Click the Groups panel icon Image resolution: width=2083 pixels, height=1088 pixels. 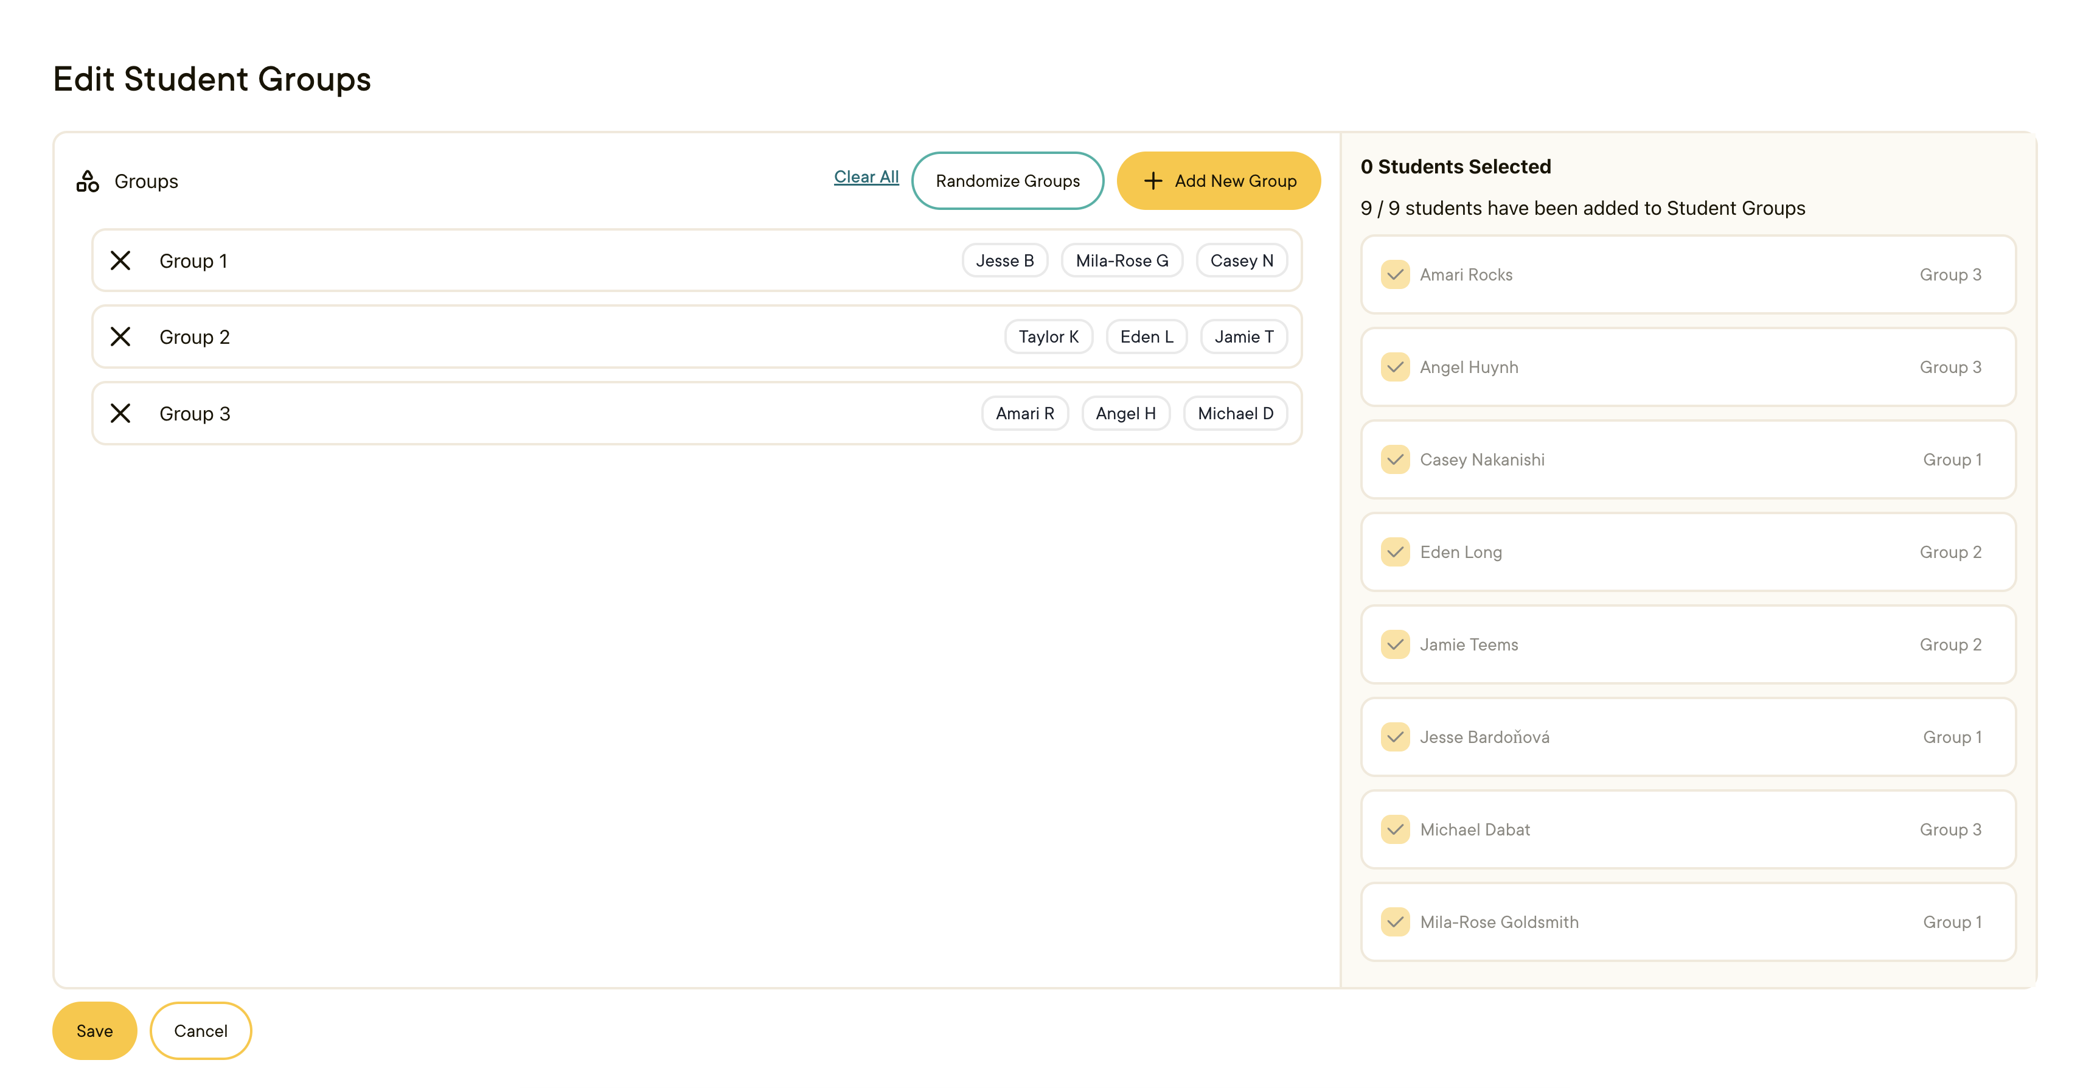(88, 180)
